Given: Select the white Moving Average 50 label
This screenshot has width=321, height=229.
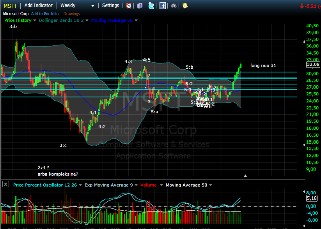Looking at the screenshot, I should pos(186,185).
